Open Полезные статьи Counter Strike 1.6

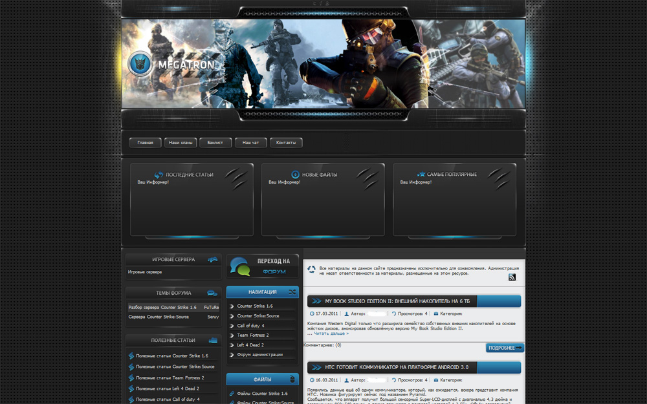172,356
